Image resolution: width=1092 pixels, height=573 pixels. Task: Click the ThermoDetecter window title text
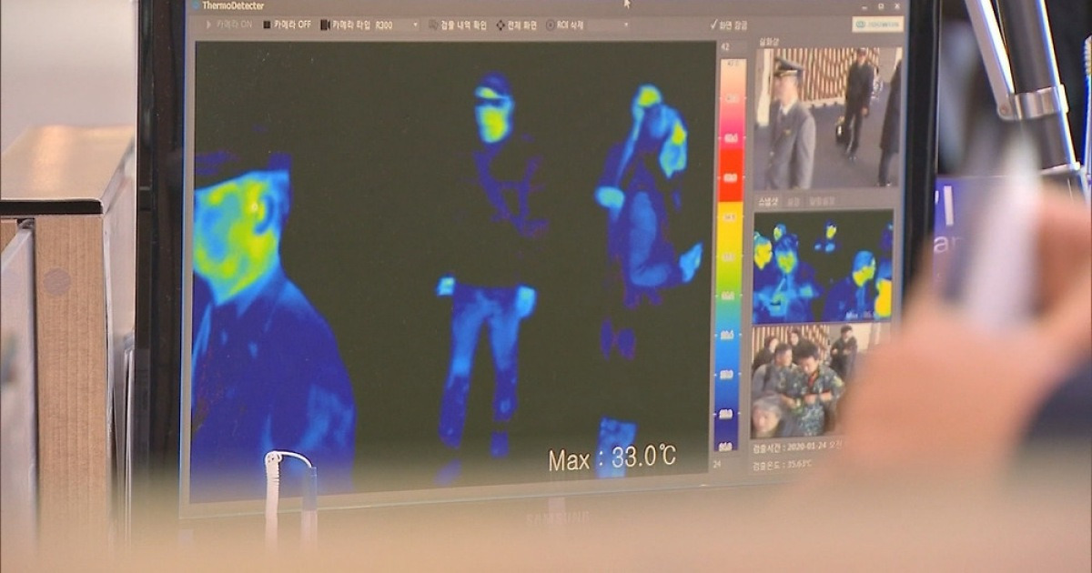point(234,5)
